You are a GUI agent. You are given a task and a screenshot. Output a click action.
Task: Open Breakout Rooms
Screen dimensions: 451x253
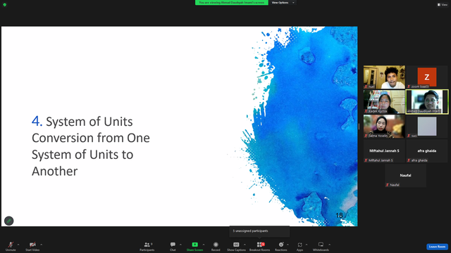point(260,246)
